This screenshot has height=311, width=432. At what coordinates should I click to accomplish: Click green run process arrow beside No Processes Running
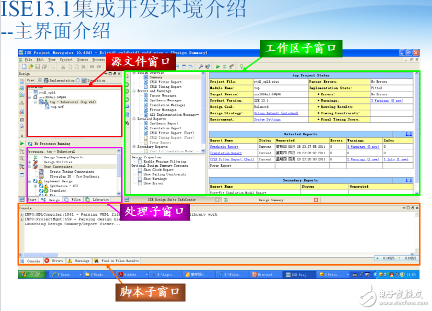pos(22,143)
